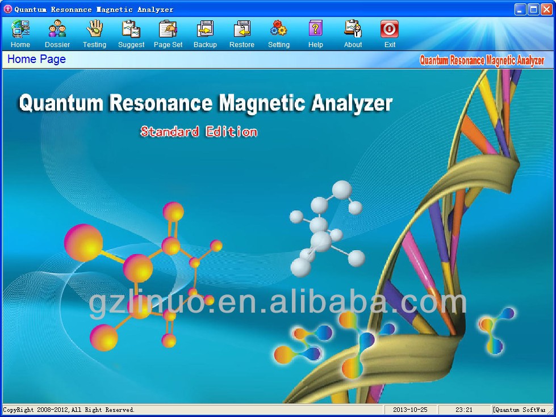Click the Backup disk icon
Viewport: 556px width, 417px height.
pyautogui.click(x=206, y=29)
